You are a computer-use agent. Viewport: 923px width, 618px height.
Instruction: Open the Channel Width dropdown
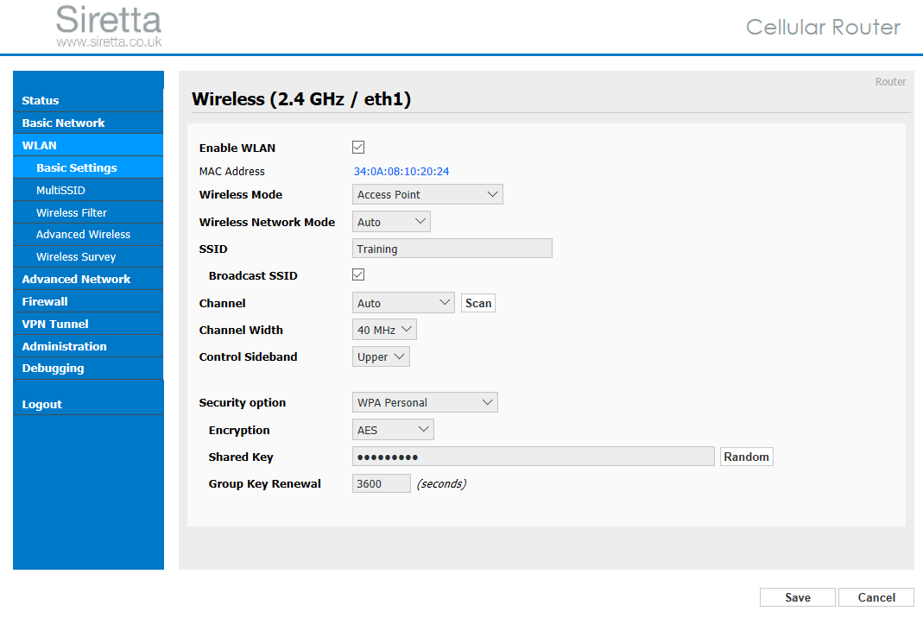(384, 330)
